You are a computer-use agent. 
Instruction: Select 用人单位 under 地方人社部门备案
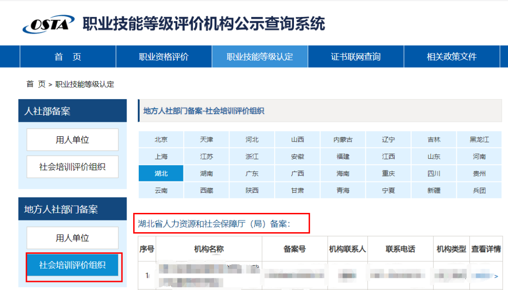click(72, 238)
